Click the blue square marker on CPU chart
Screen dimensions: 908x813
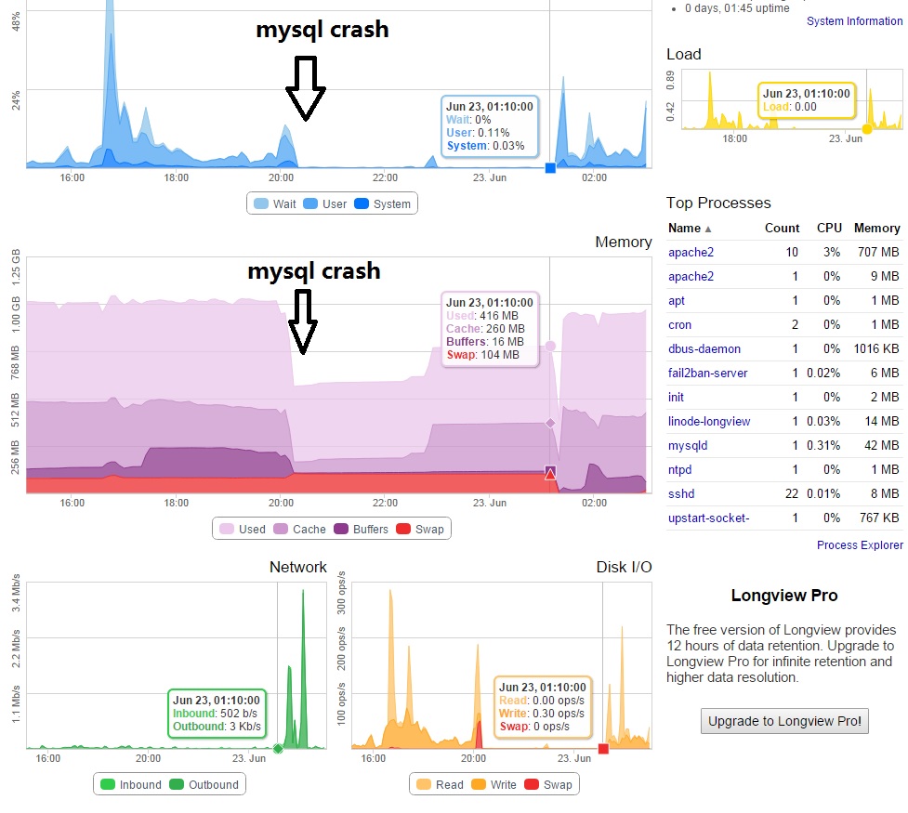pyautogui.click(x=550, y=168)
